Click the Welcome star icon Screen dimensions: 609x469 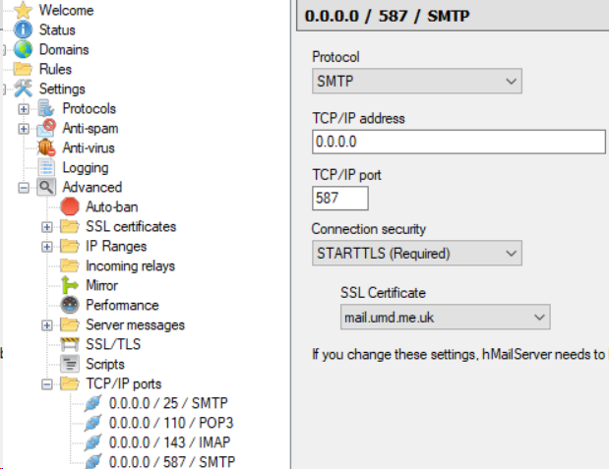click(x=23, y=10)
